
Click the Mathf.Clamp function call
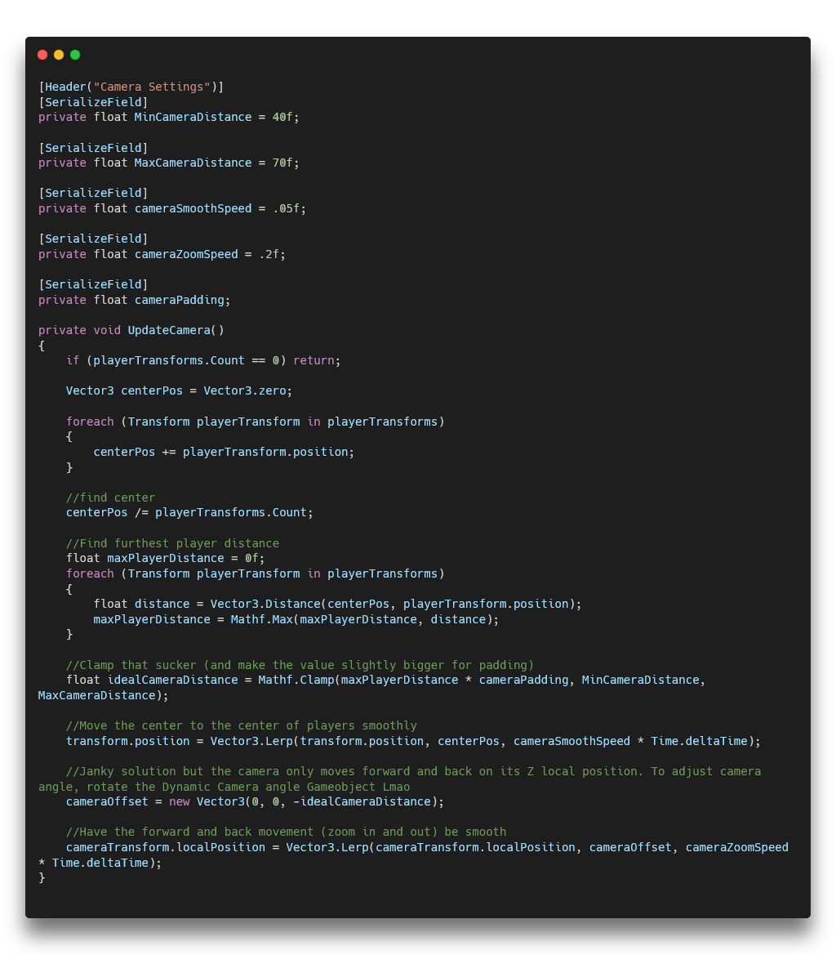click(x=296, y=680)
